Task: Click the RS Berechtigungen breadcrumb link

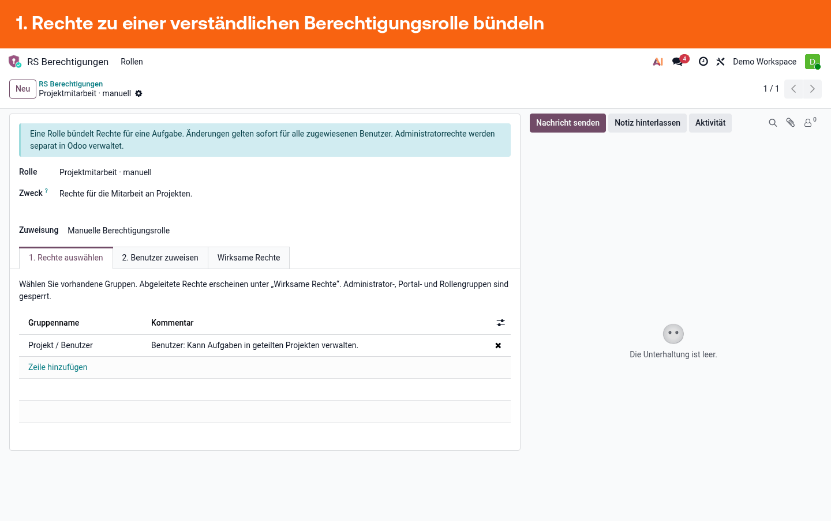Action: tap(71, 84)
